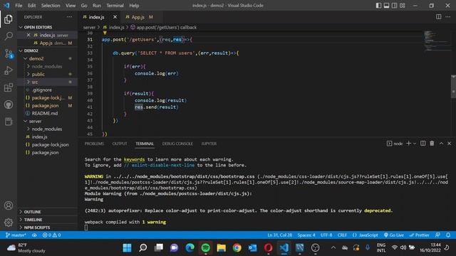This screenshot has width=456, height=256.
Task: Open the Terminal menu
Action: pyautogui.click(x=115, y=6)
